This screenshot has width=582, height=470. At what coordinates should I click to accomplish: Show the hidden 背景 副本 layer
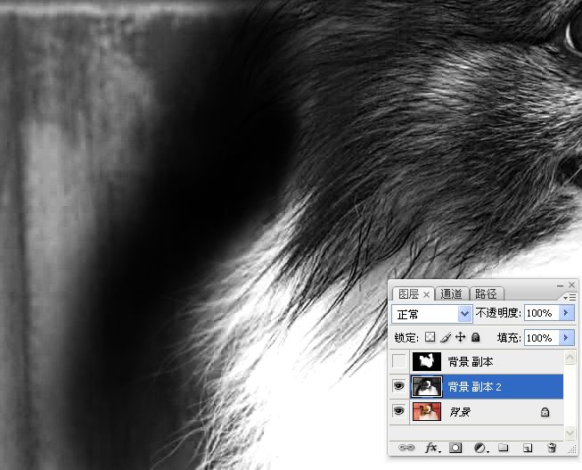point(399,362)
